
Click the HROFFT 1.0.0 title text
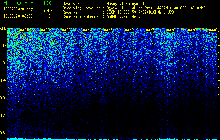click(x=27, y=3)
